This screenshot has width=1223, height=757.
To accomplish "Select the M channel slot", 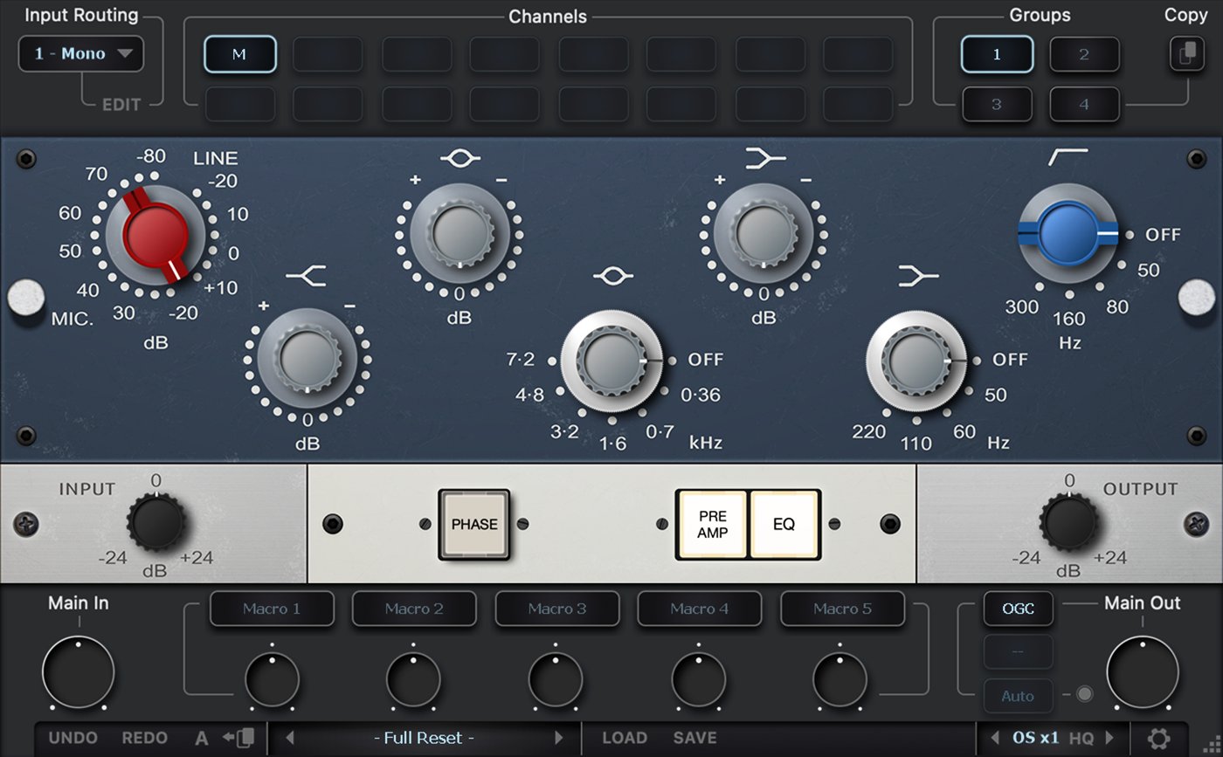I will click(239, 54).
